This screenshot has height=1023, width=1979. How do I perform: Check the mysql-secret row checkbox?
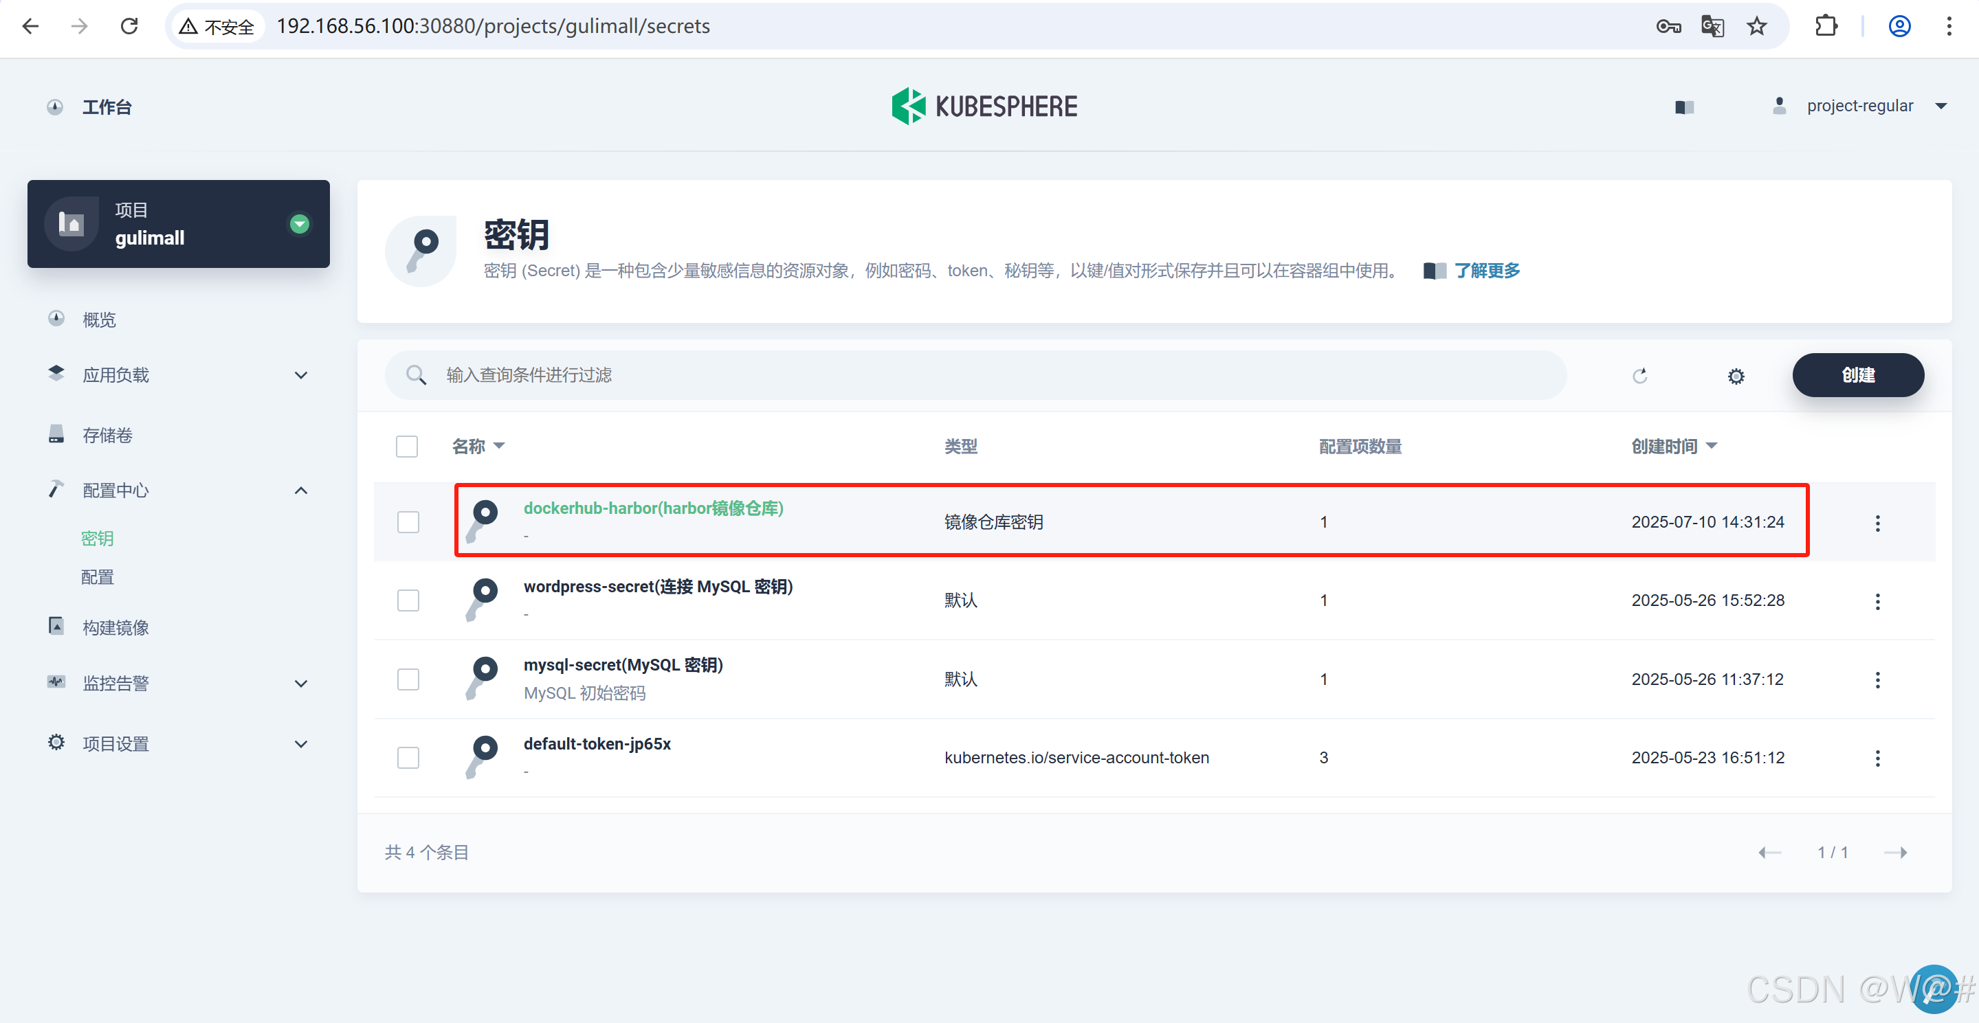click(408, 679)
